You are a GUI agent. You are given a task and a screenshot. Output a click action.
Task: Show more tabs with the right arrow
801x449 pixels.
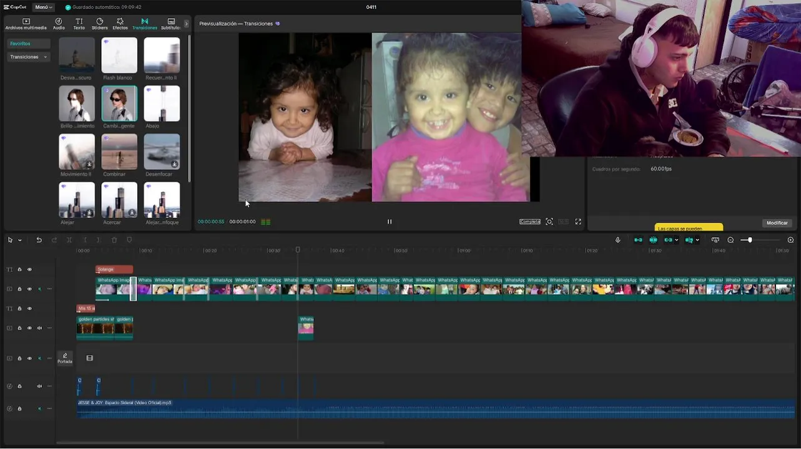tap(186, 24)
